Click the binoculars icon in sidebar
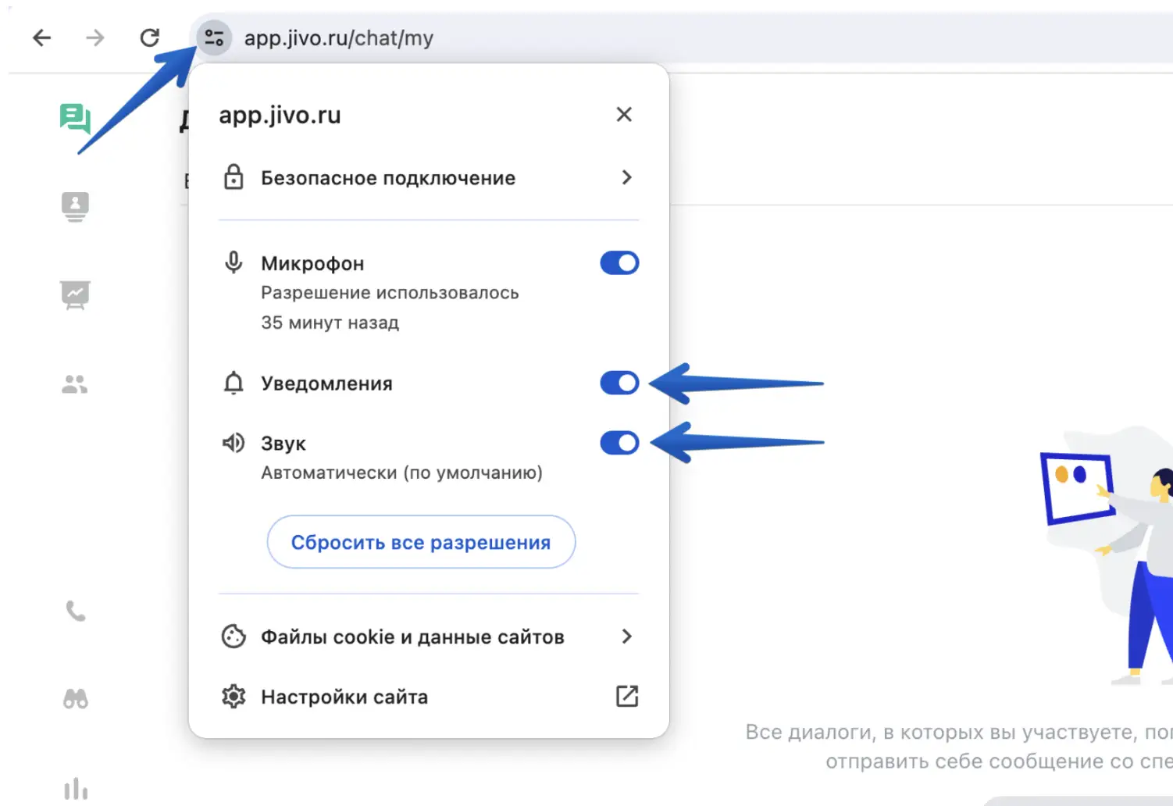Screen dimensions: 1173x806 (x=75, y=698)
